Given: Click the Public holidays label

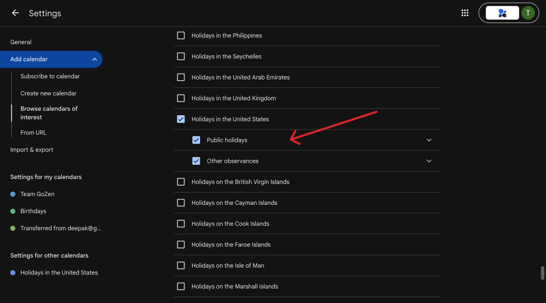Looking at the screenshot, I should [x=227, y=140].
